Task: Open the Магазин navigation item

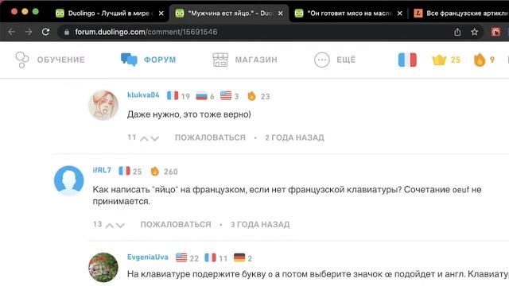Action: tap(245, 60)
